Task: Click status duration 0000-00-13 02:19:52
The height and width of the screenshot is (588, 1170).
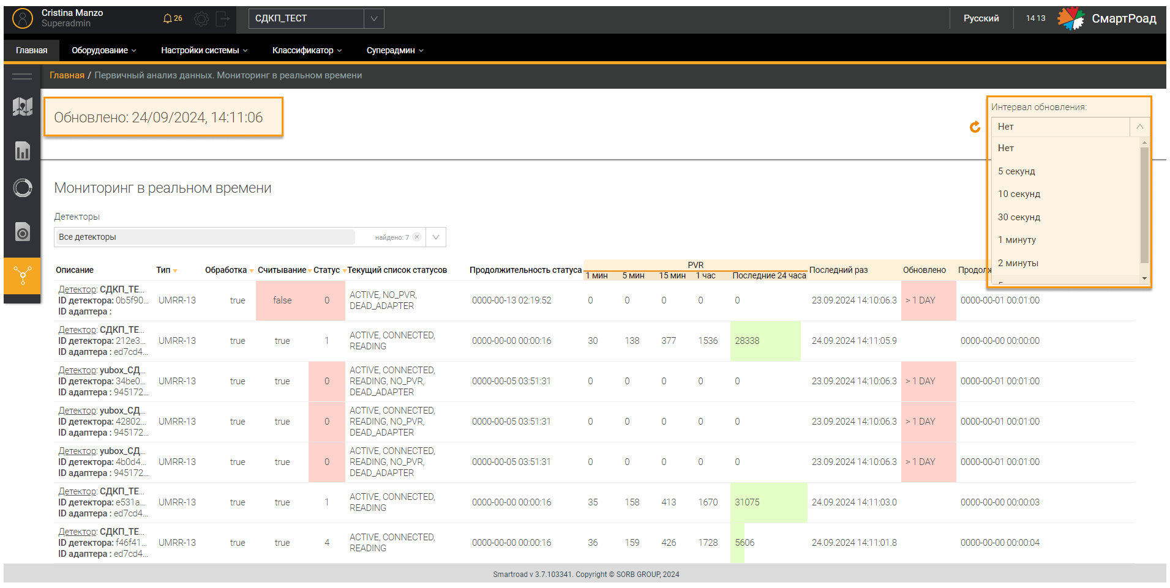Action: pos(511,300)
